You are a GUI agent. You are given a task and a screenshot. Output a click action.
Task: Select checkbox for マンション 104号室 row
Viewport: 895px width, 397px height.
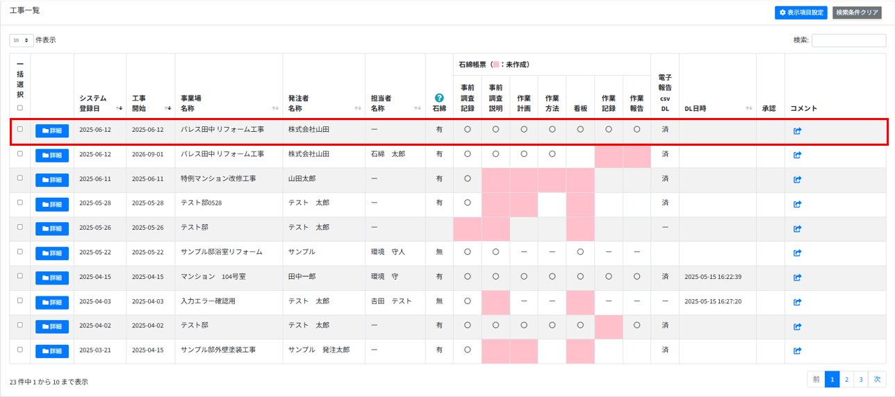pyautogui.click(x=20, y=276)
